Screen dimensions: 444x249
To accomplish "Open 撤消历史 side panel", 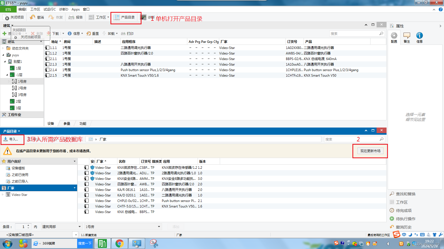I will pyautogui.click(x=401, y=227).
